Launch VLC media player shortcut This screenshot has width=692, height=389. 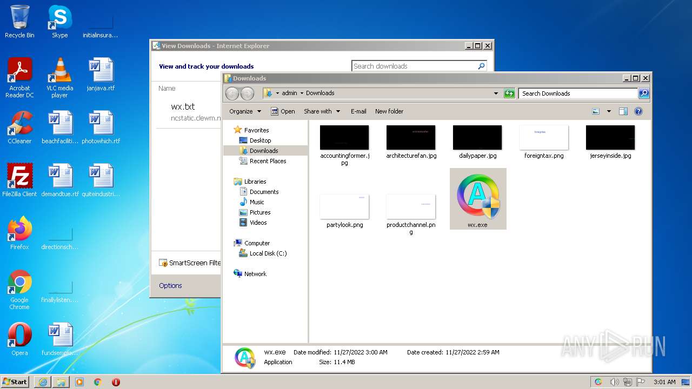pyautogui.click(x=59, y=78)
